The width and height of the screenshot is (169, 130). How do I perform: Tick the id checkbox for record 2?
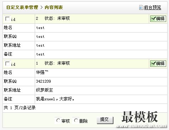pos(7,19)
